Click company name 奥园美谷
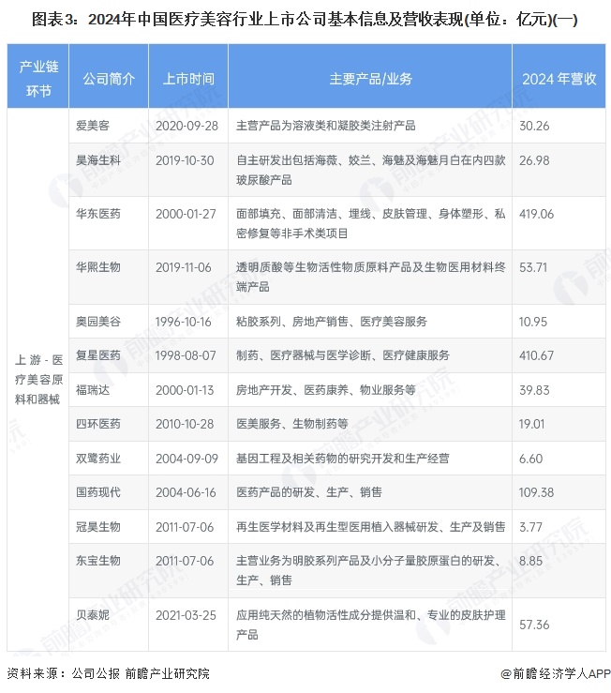 tap(97, 322)
